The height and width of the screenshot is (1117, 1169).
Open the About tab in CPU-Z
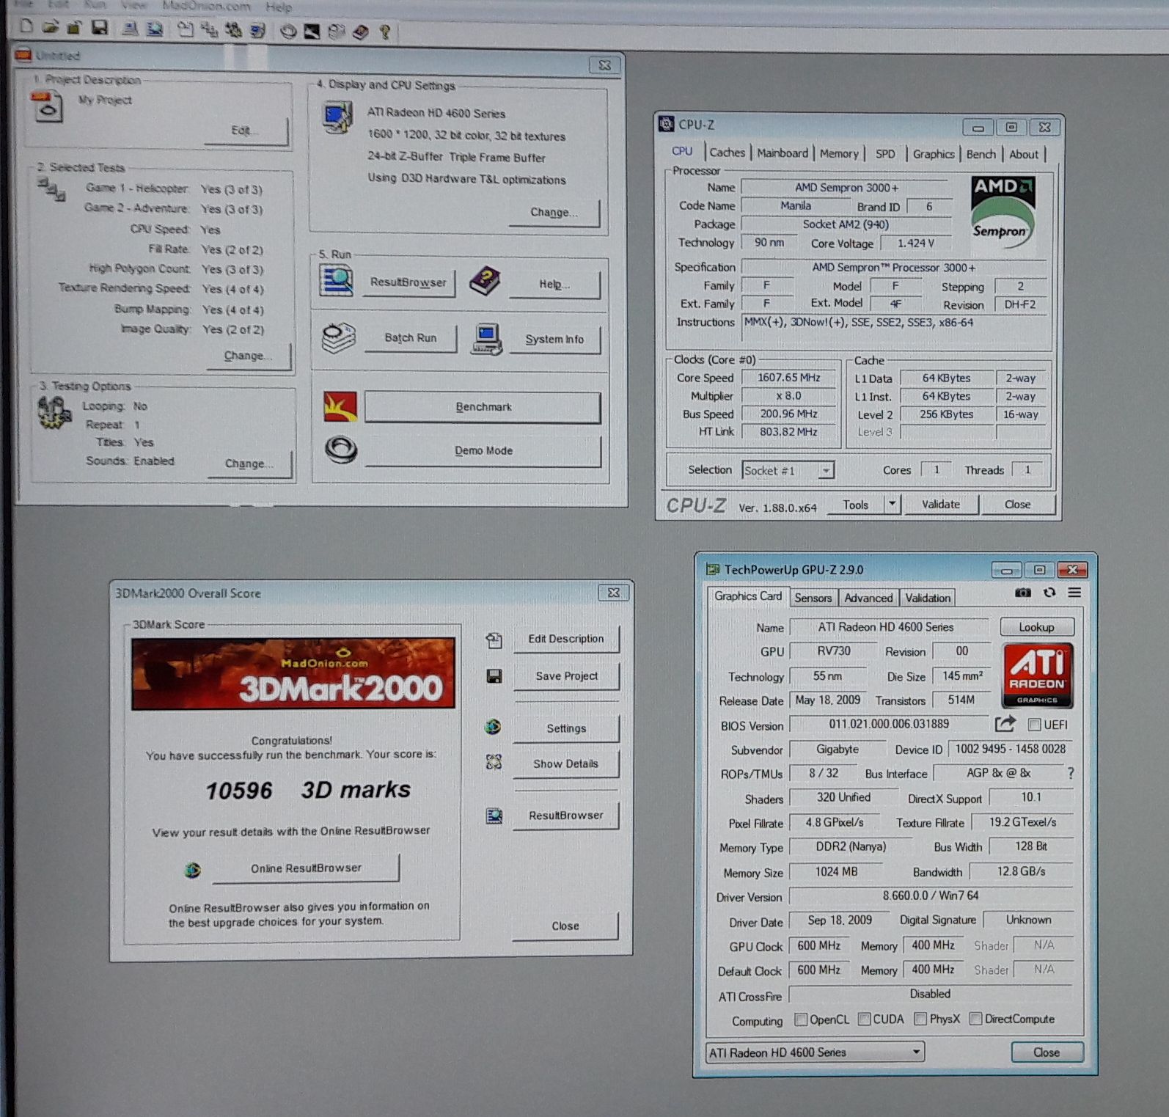[1024, 154]
